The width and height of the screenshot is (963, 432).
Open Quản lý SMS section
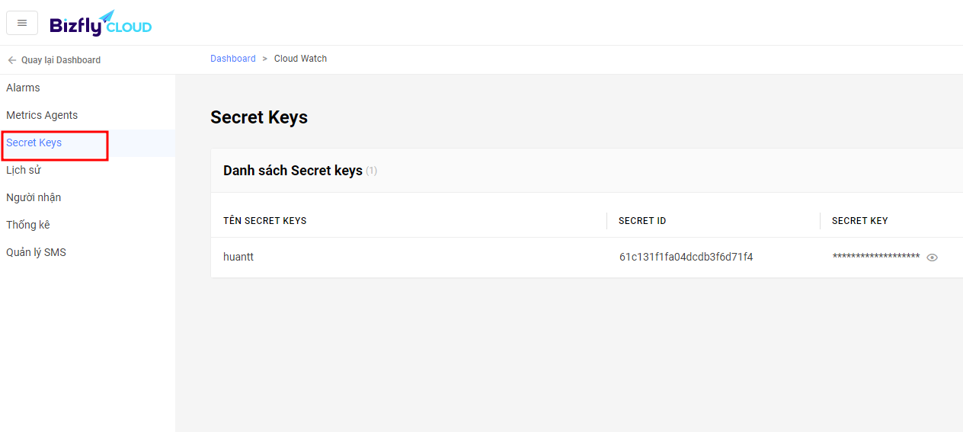click(x=36, y=252)
